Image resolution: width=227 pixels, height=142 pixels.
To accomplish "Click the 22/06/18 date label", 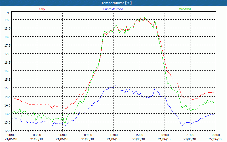I will (x=215, y=139).
